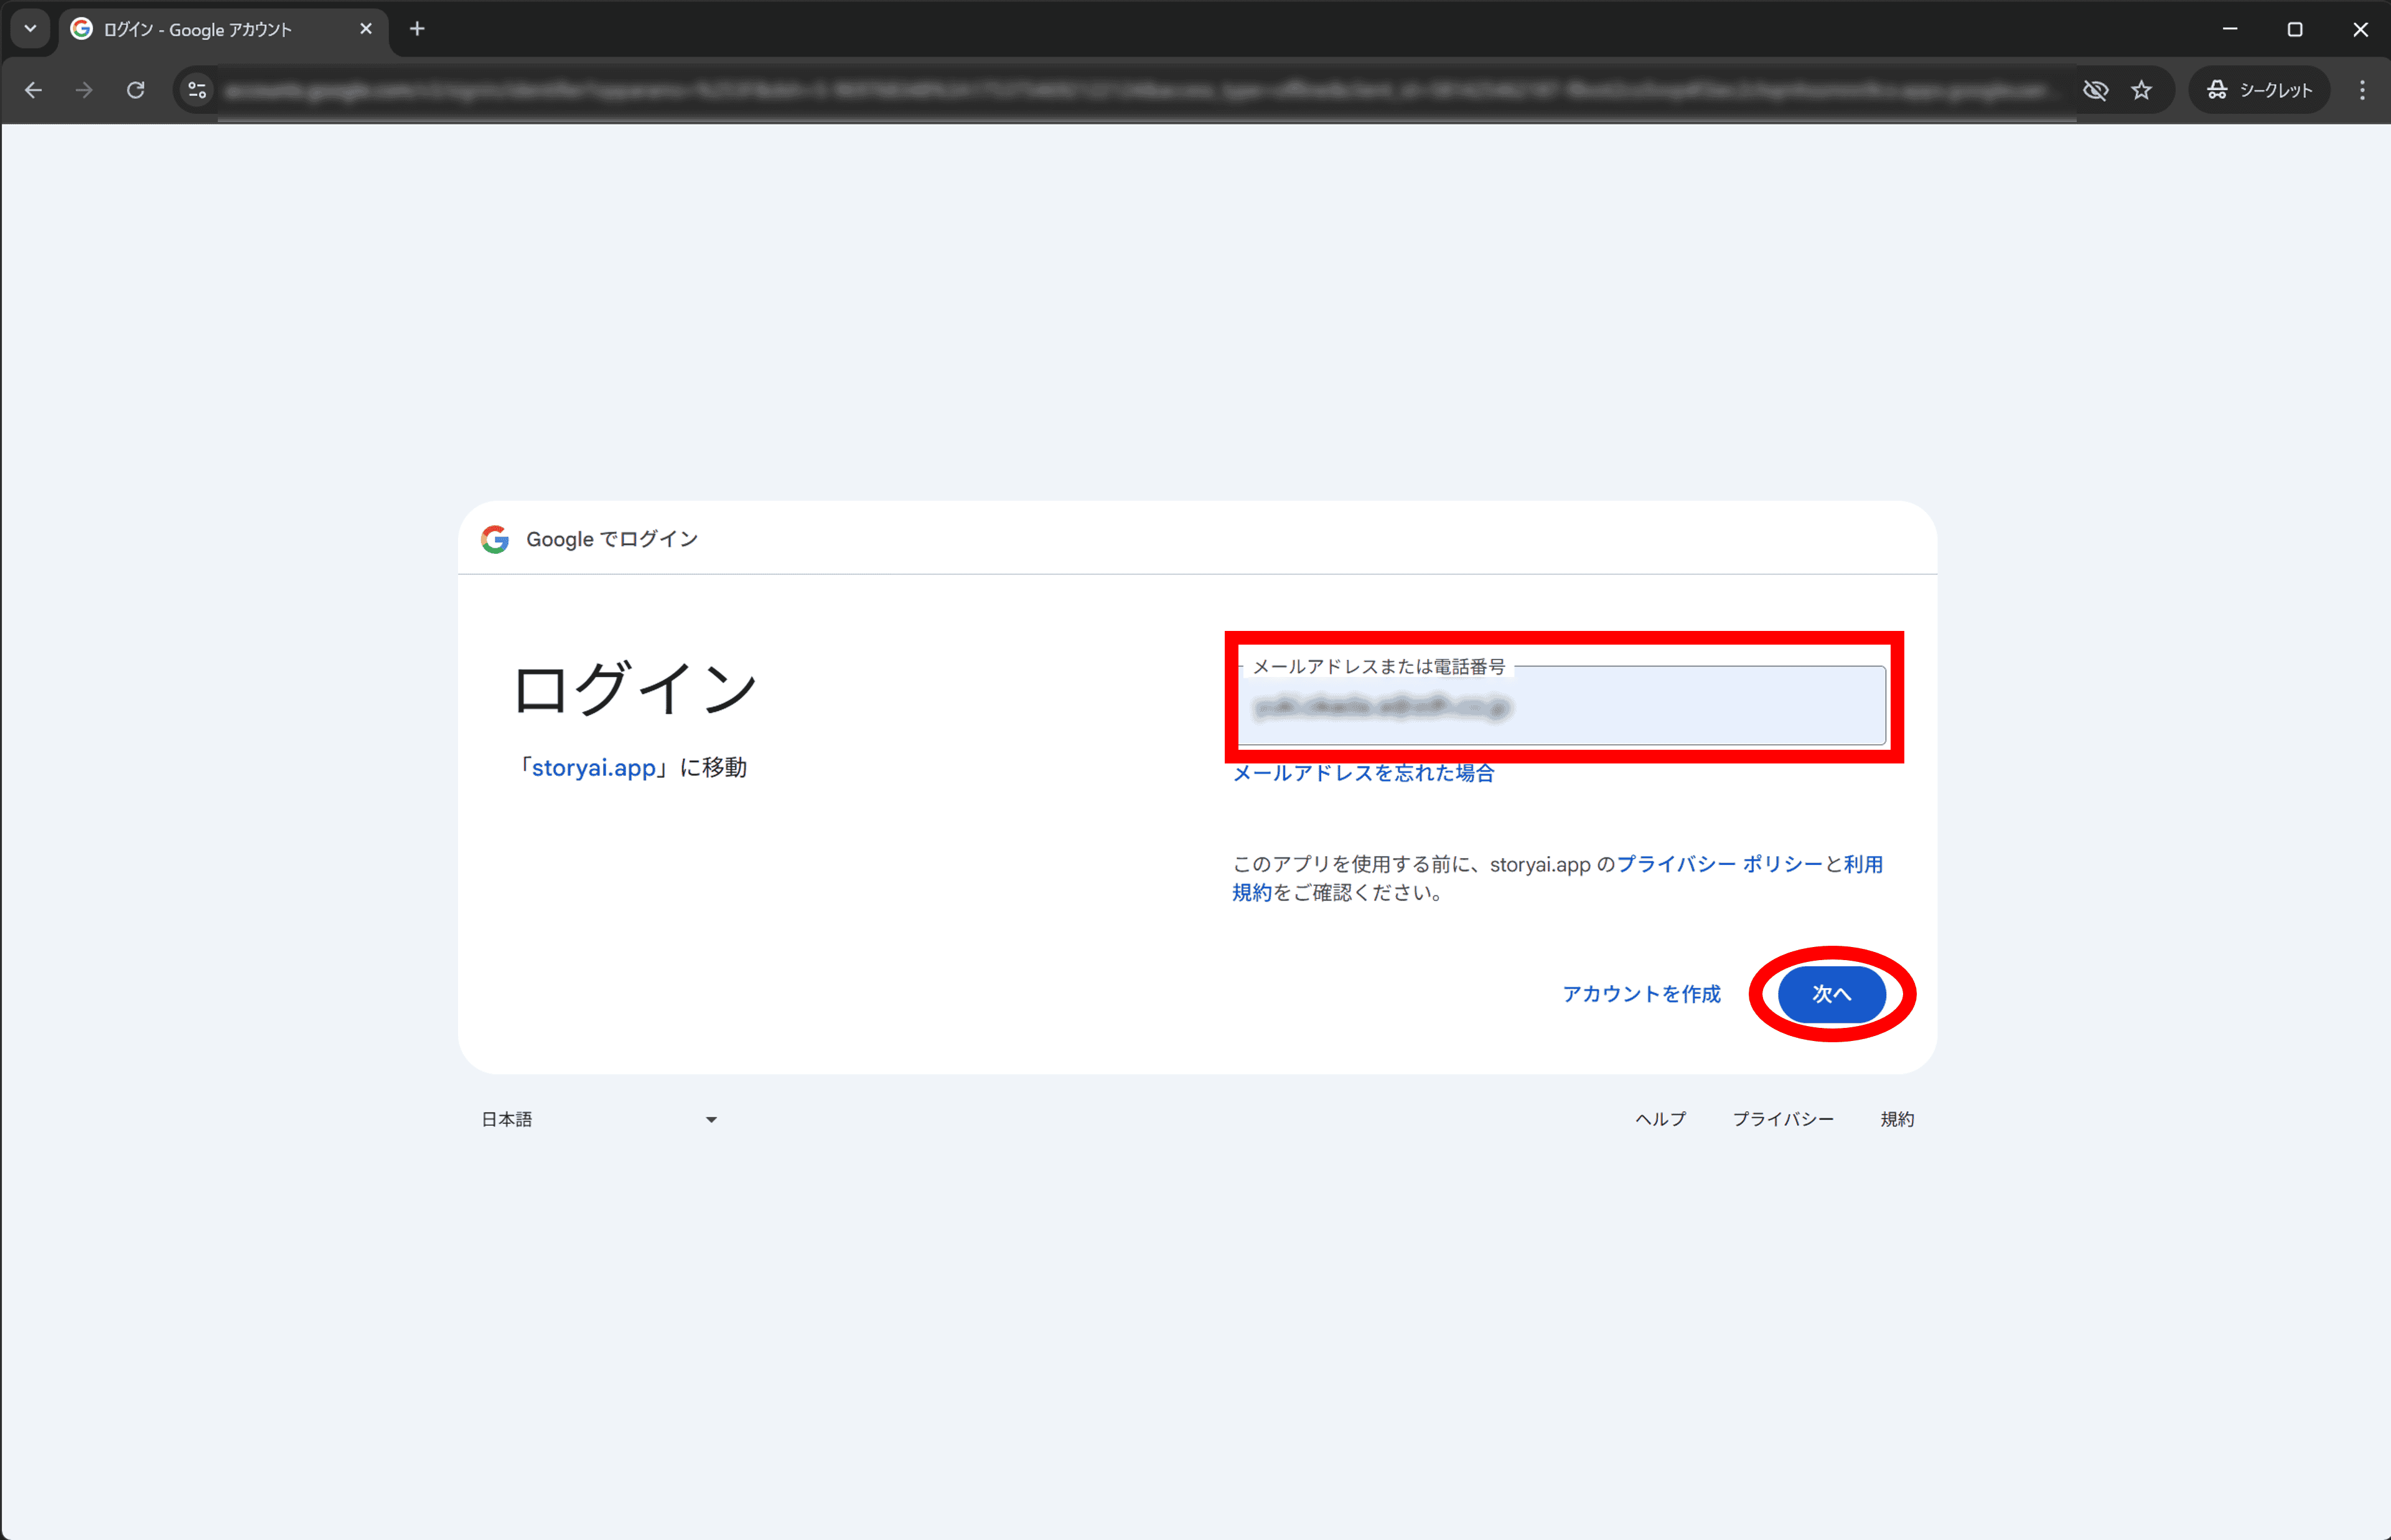Click the Google logo in card header
The width and height of the screenshot is (2391, 1540).
click(495, 539)
